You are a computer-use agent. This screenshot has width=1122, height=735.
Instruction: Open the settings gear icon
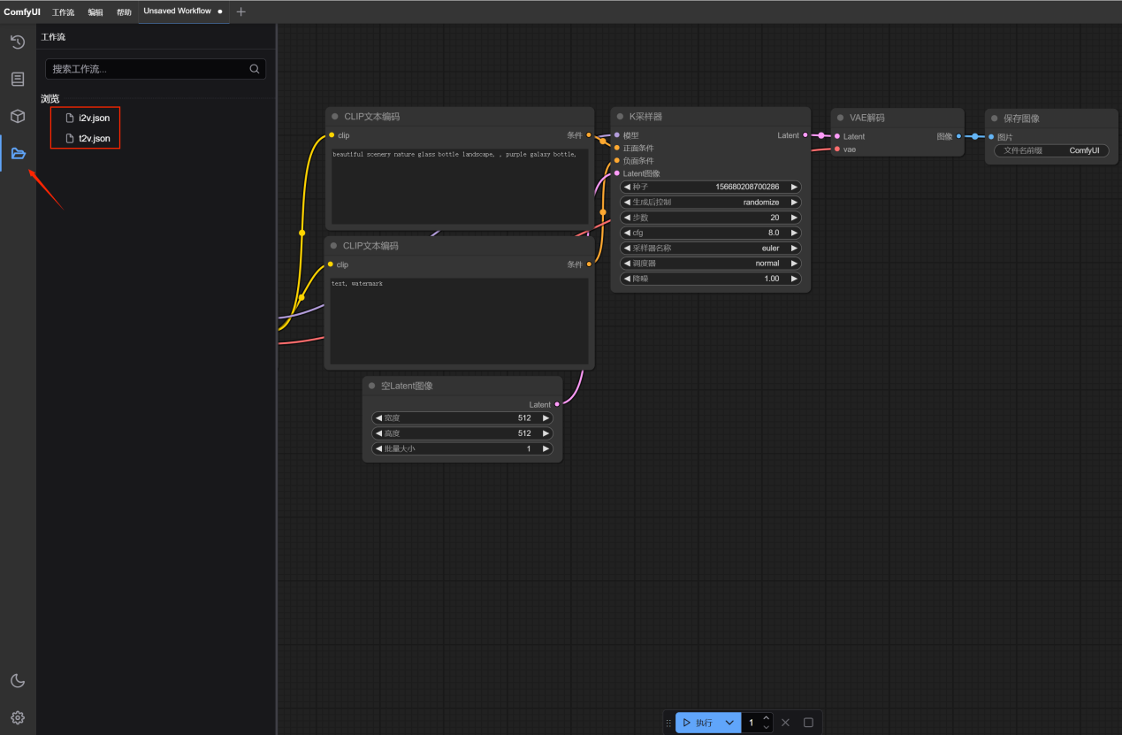click(x=18, y=717)
